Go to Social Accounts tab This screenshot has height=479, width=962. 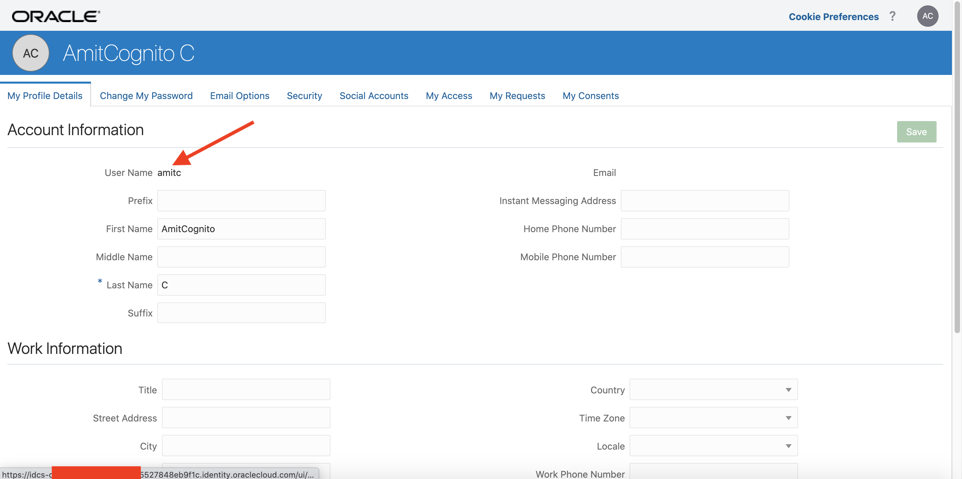coord(374,96)
